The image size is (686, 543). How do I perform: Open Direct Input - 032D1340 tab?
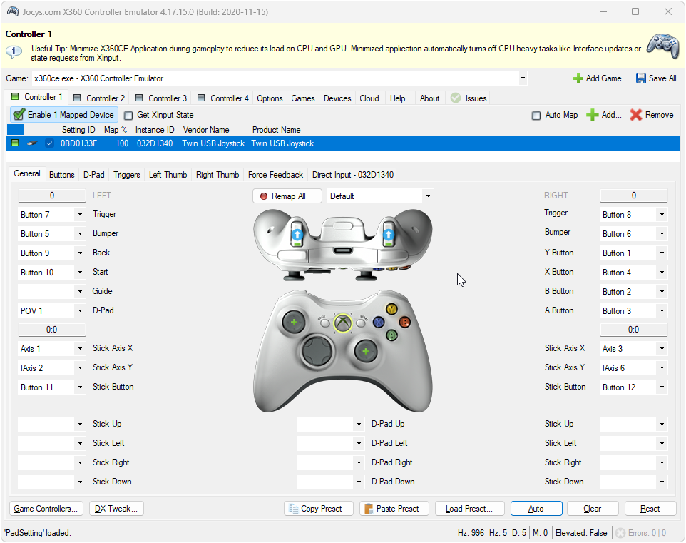click(x=352, y=175)
